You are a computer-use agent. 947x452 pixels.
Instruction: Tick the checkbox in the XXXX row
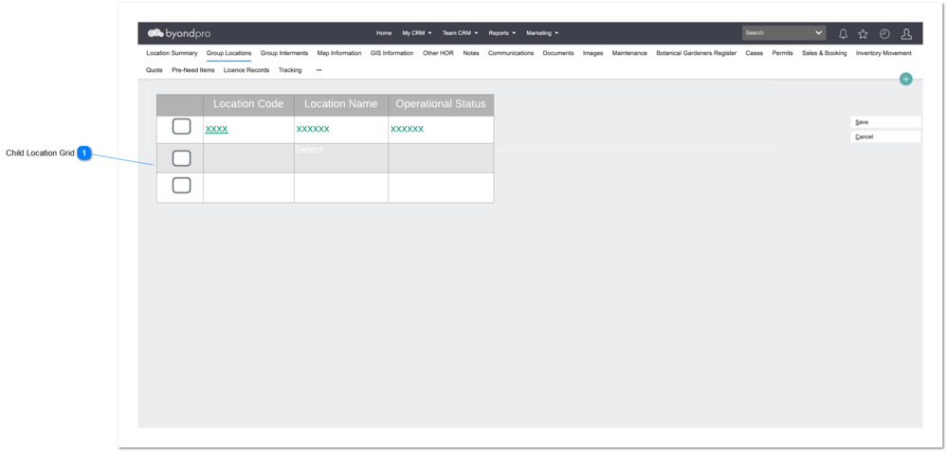181,127
